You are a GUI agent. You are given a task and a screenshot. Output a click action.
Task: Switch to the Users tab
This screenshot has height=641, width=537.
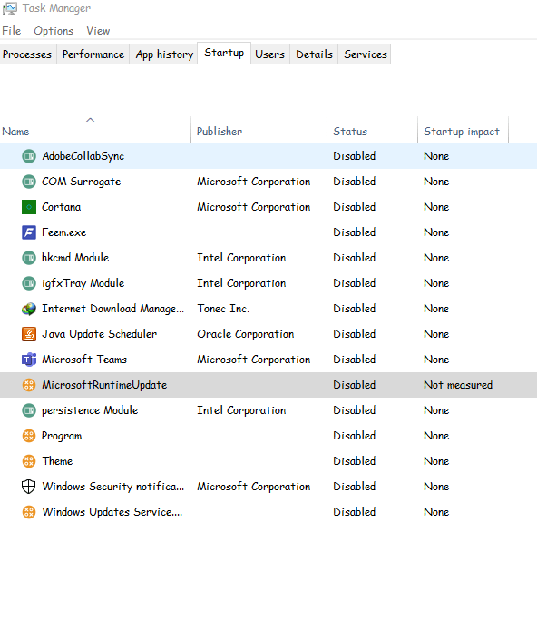click(270, 54)
